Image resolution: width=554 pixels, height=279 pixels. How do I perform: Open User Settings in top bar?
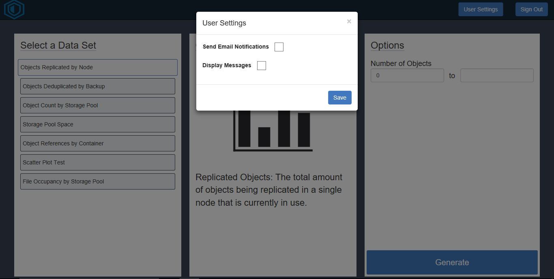(x=481, y=9)
